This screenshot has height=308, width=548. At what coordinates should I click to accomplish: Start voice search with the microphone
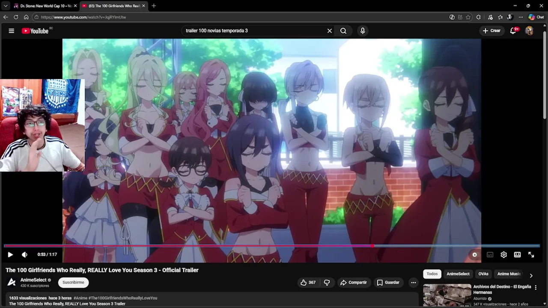(363, 31)
